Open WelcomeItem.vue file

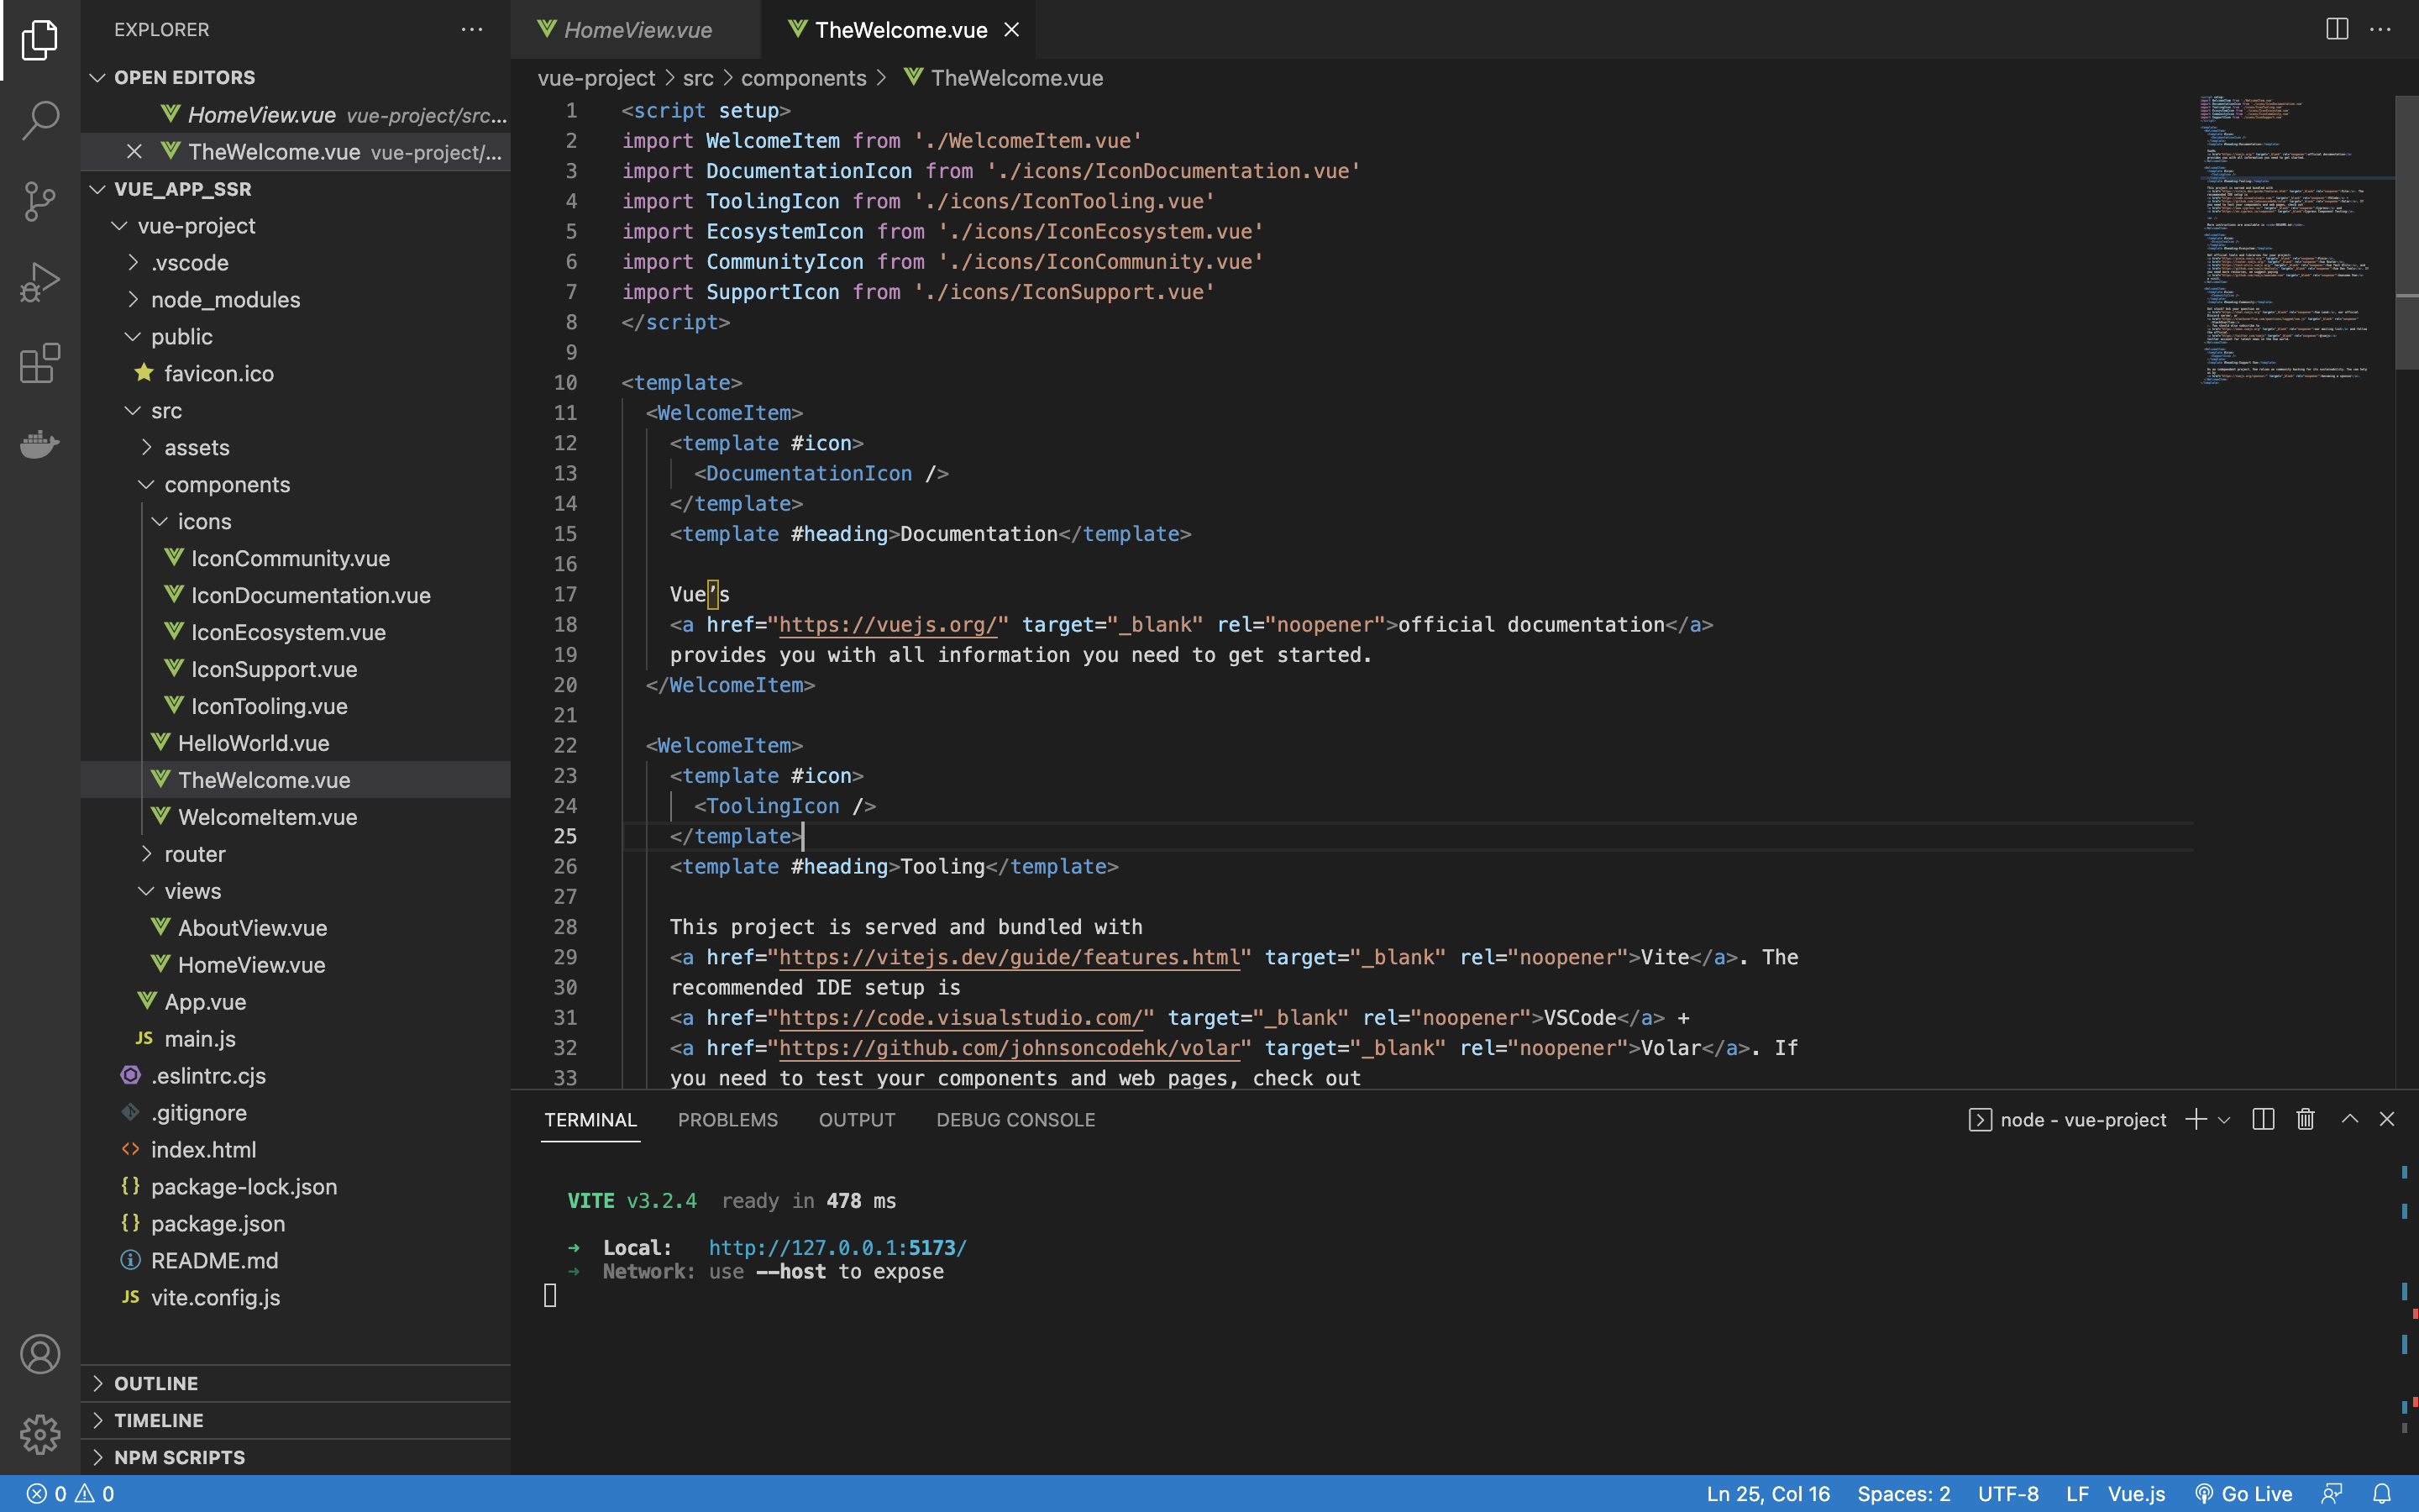[296, 817]
